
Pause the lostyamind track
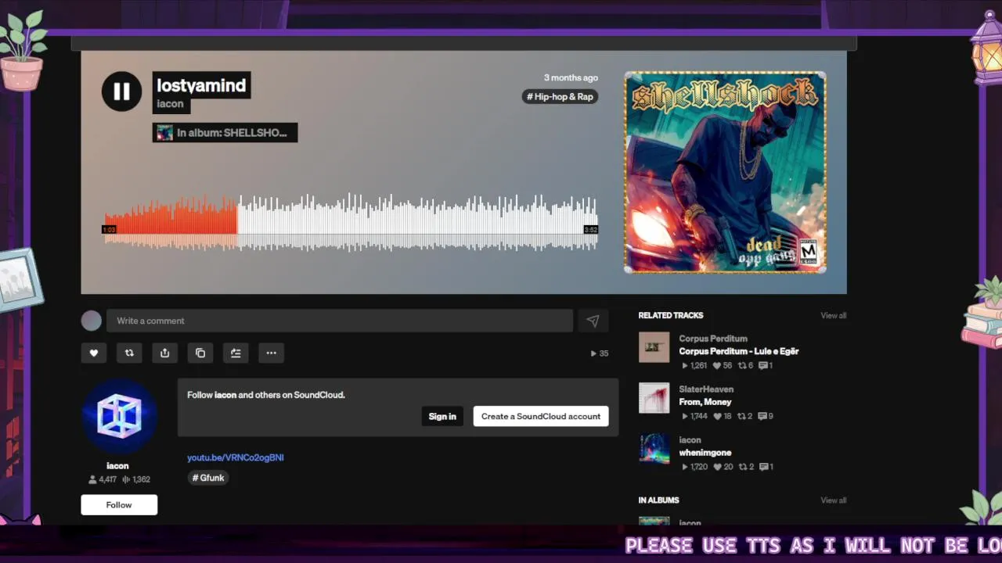coord(121,91)
